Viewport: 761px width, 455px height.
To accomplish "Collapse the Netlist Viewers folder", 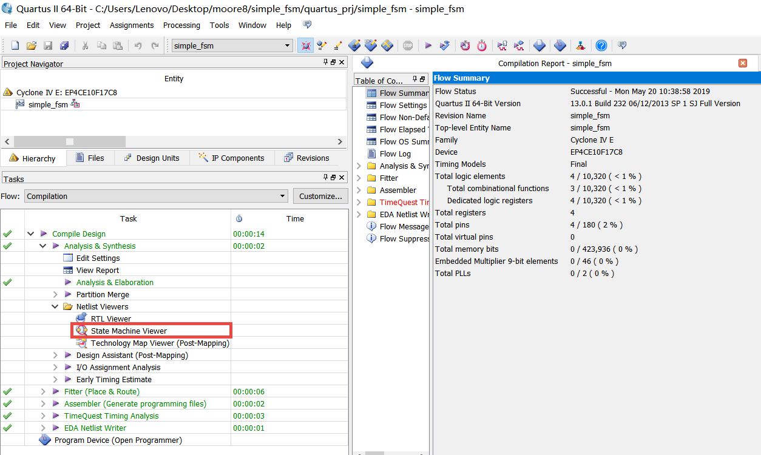I will click(55, 306).
